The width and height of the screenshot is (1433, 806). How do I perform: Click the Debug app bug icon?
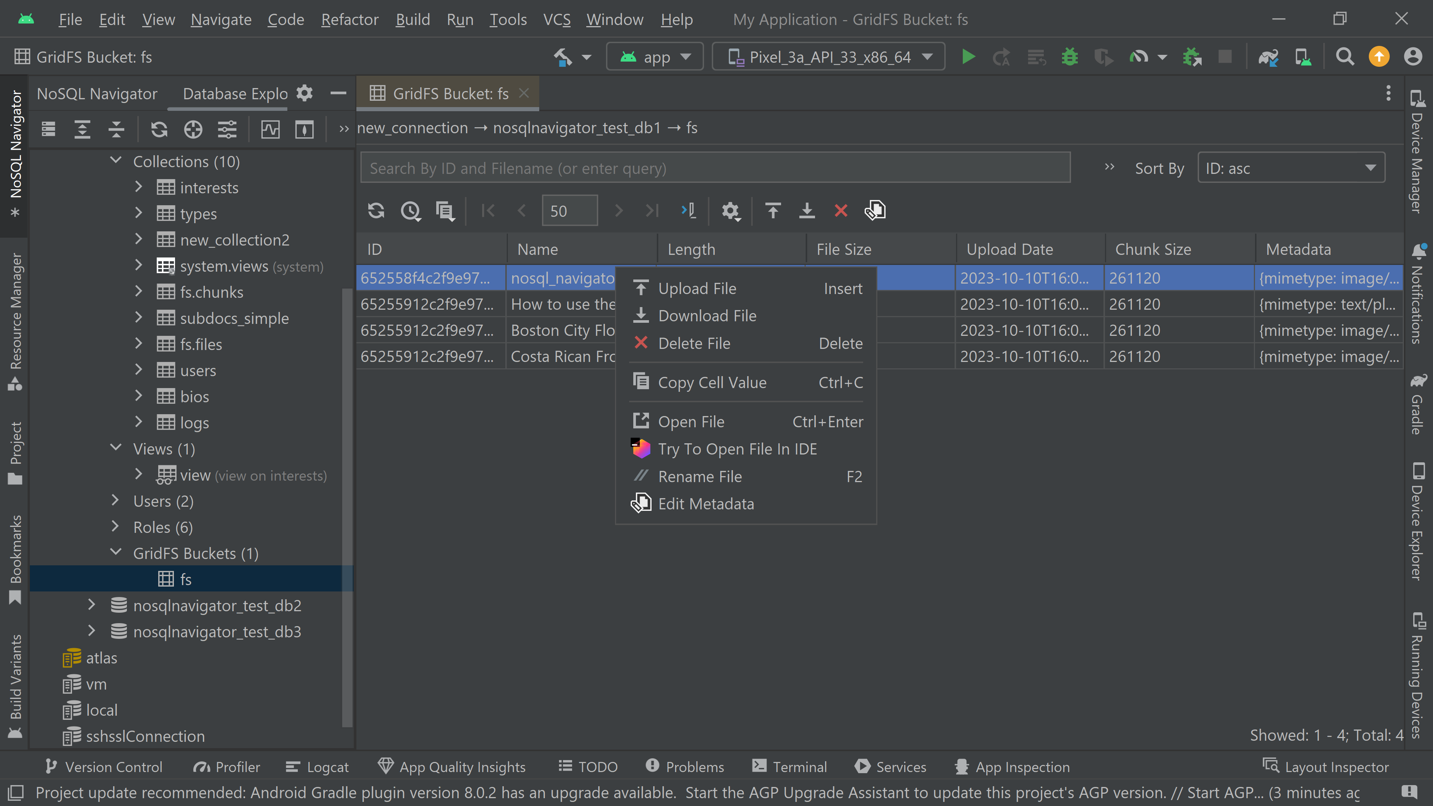pos(1069,57)
